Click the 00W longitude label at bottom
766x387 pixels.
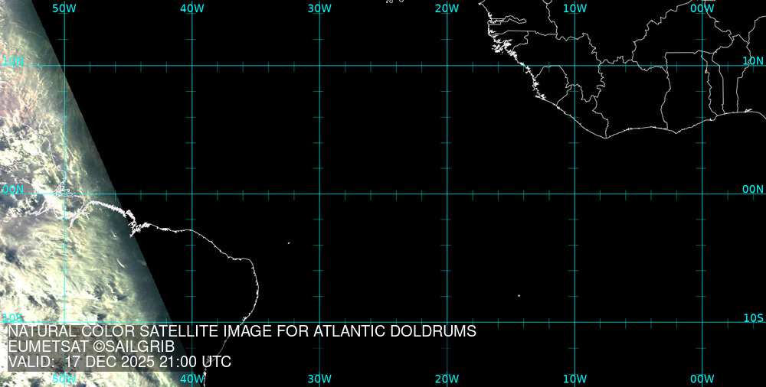[702, 379]
